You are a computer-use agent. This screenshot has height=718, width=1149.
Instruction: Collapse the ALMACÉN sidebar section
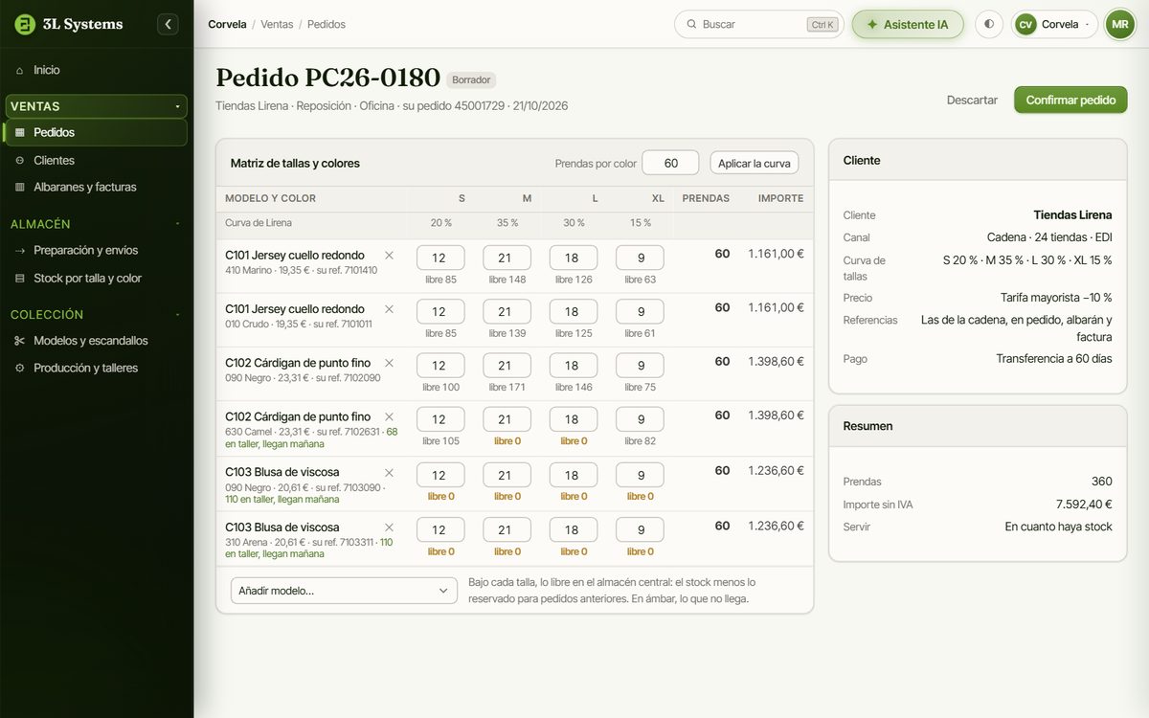coord(97,224)
